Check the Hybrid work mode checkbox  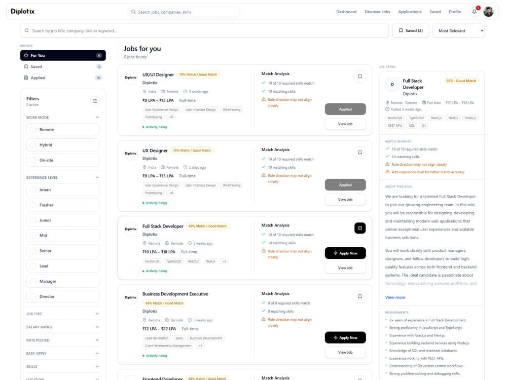click(33, 145)
